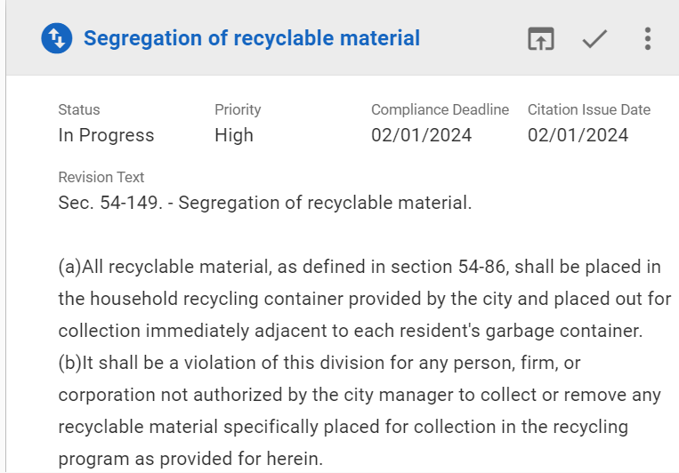Mark item complete with checkmark icon
This screenshot has width=679, height=473.
[x=594, y=39]
